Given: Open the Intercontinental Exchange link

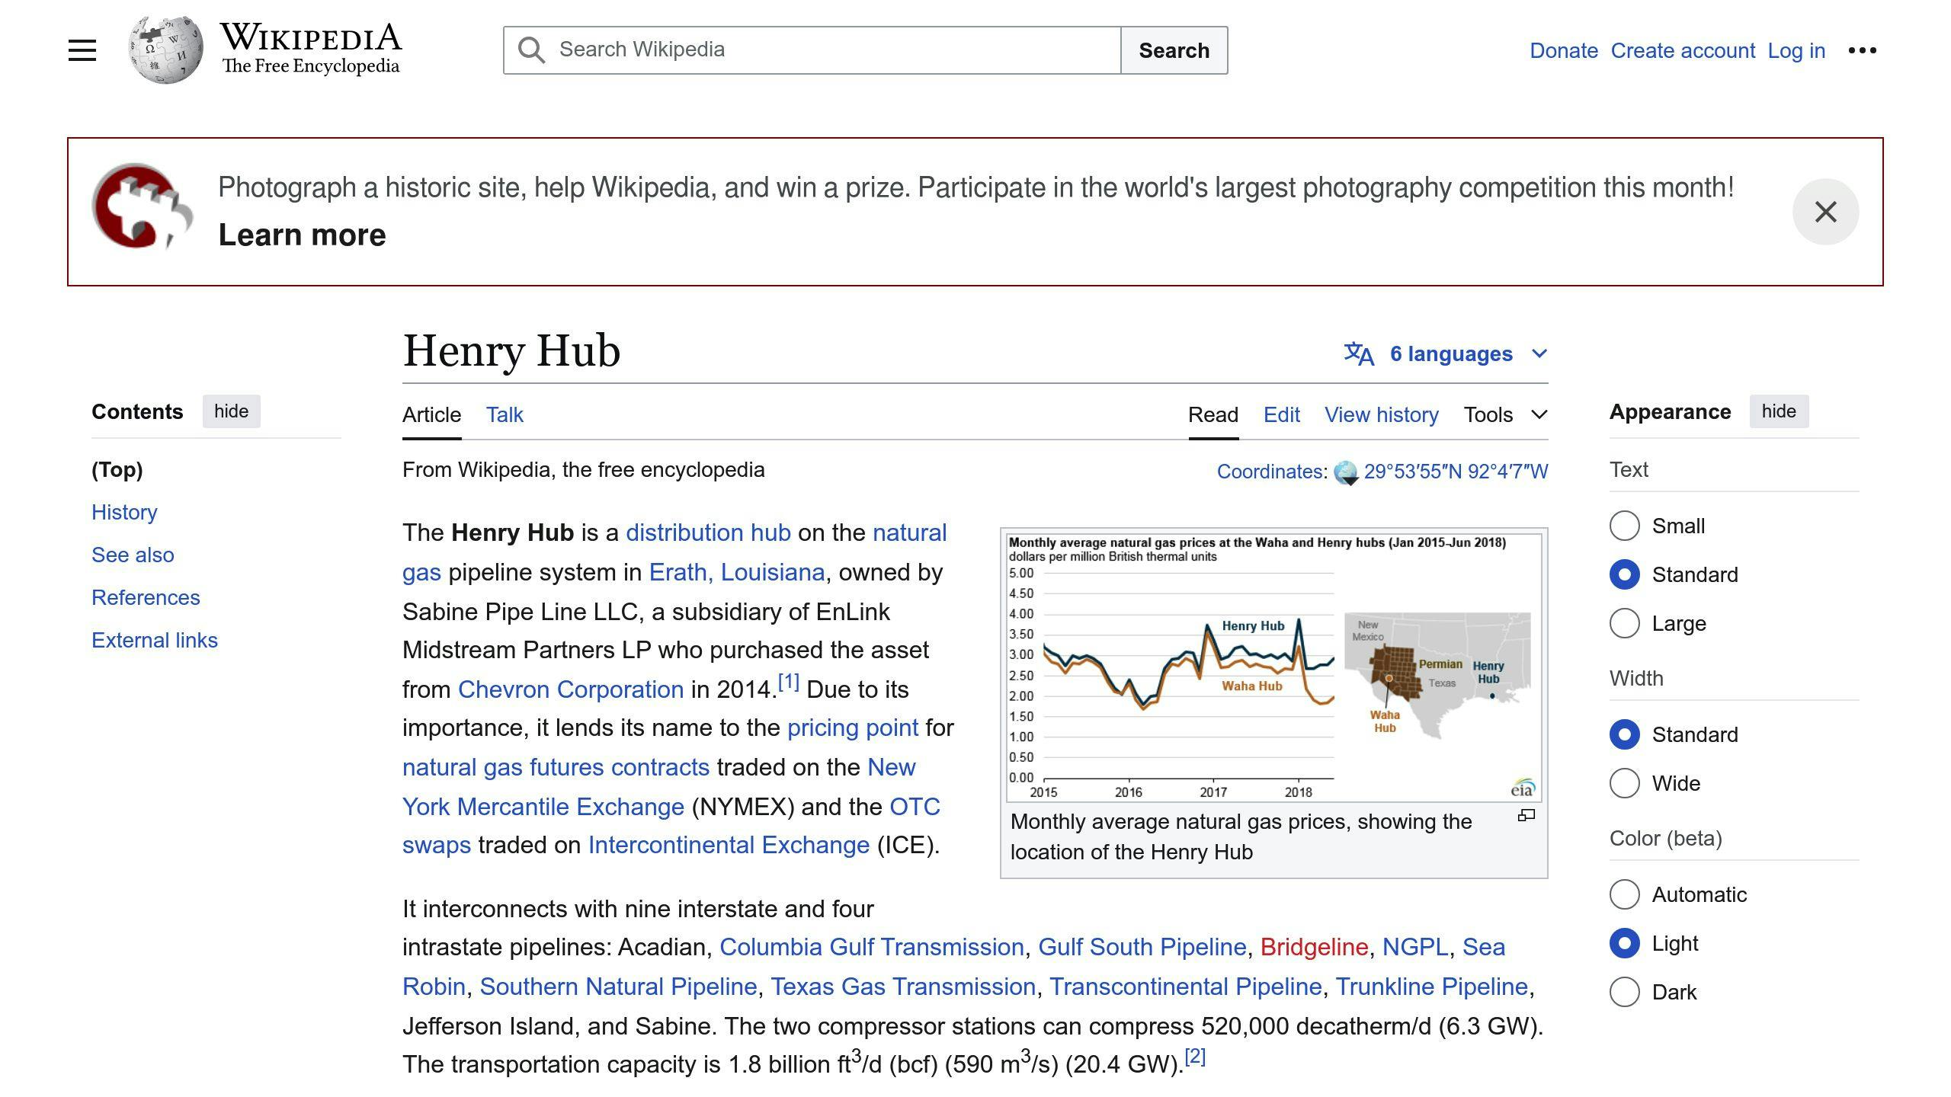Looking at the screenshot, I should [x=729, y=845].
